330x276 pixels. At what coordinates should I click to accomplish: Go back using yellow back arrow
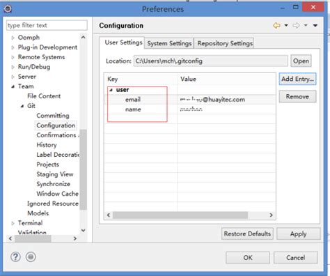coord(276,25)
